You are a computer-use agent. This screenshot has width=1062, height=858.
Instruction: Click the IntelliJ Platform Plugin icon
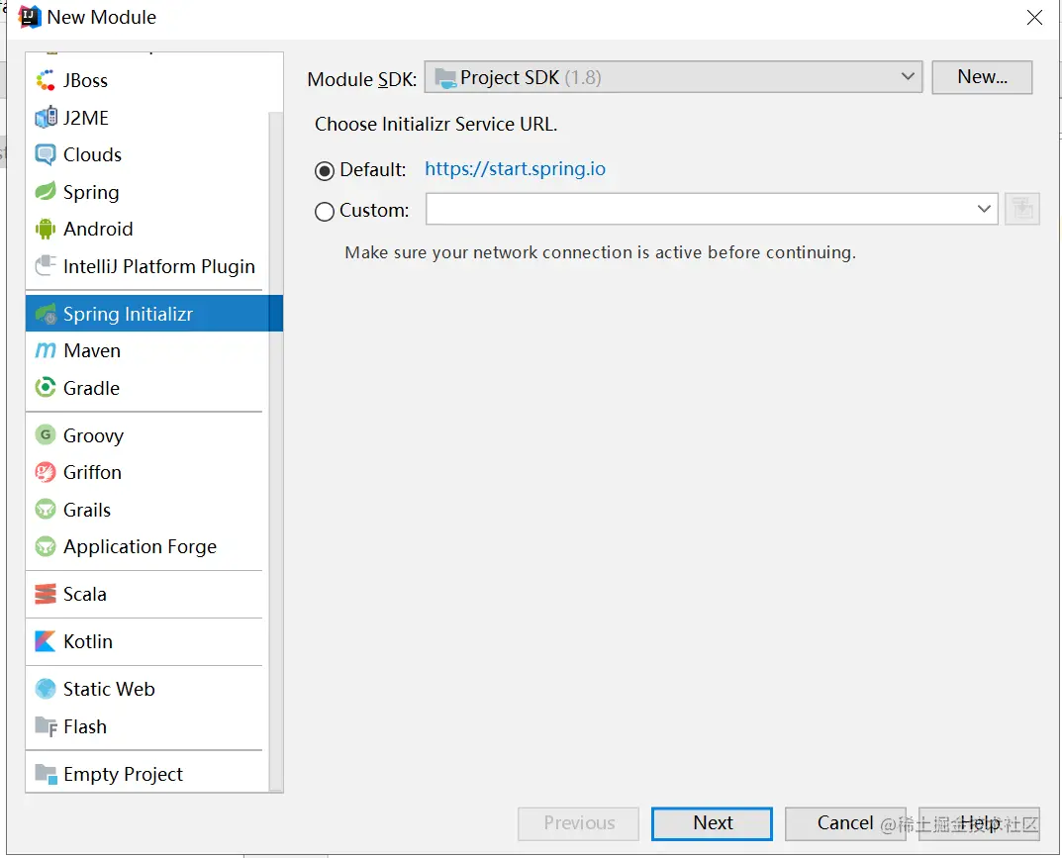[x=46, y=265]
